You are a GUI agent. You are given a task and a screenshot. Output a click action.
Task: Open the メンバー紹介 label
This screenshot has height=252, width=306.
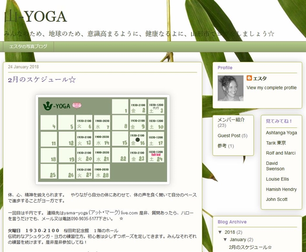[x=231, y=119]
